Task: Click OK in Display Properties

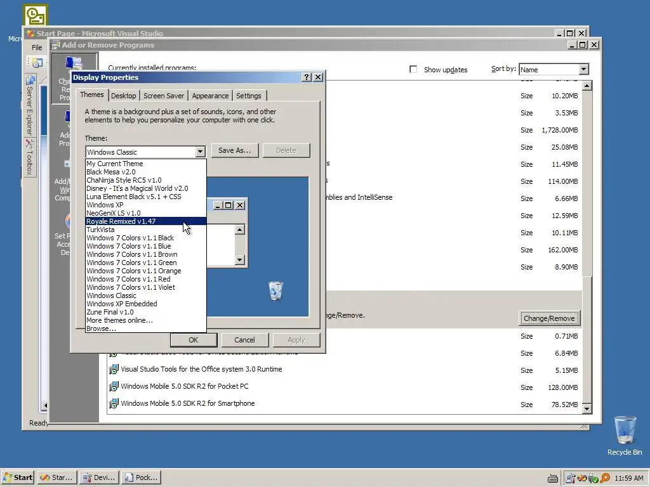Action: (x=193, y=340)
